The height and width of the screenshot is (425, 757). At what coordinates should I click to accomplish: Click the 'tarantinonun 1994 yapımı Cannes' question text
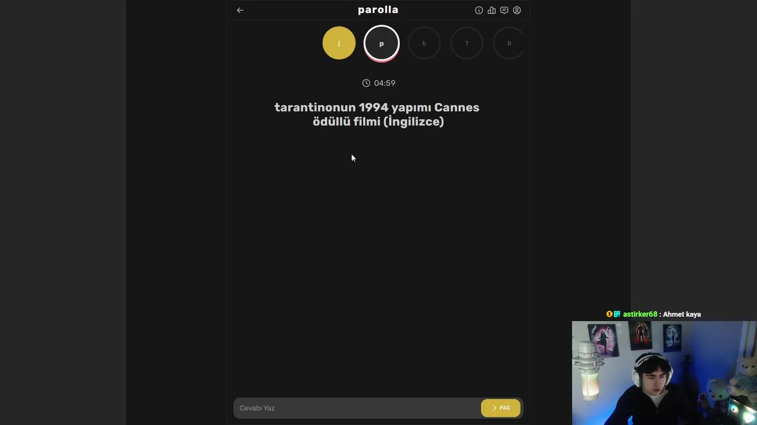(x=377, y=107)
